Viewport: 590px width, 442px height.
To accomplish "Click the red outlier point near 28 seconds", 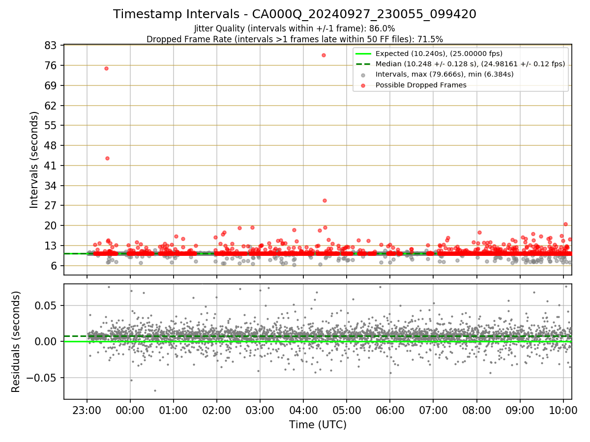I will (324, 200).
